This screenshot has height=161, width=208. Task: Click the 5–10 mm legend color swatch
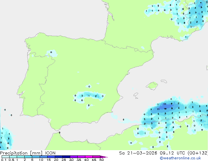coord(36,157)
